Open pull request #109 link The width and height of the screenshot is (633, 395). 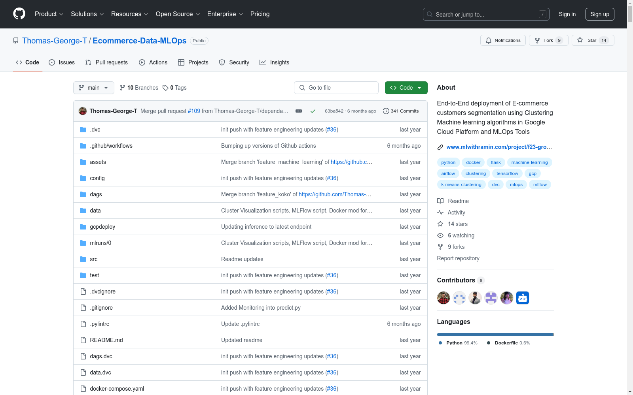(x=194, y=111)
